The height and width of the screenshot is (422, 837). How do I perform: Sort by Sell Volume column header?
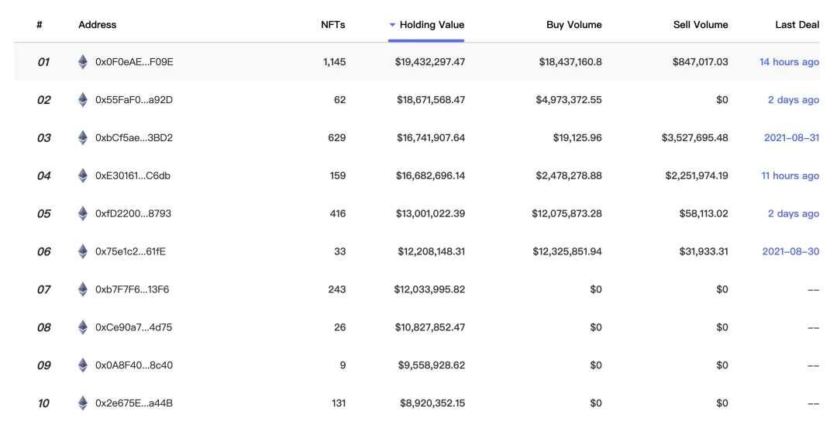(701, 25)
